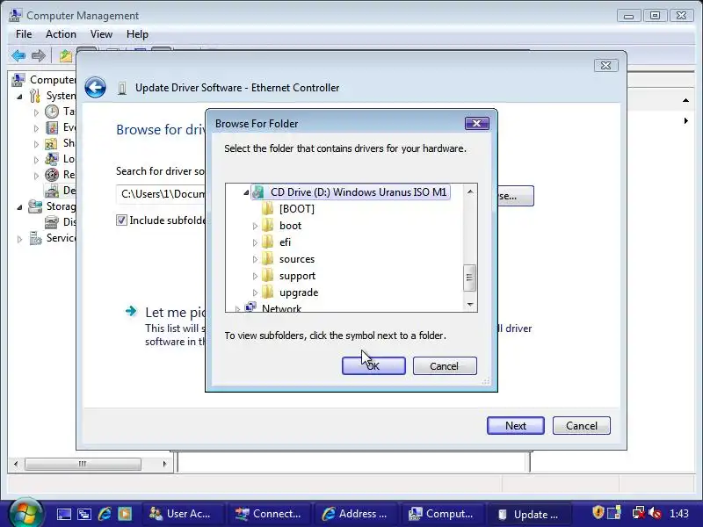This screenshot has height=527, width=703.
Task: Select the boot folder in the tree
Action: click(291, 226)
